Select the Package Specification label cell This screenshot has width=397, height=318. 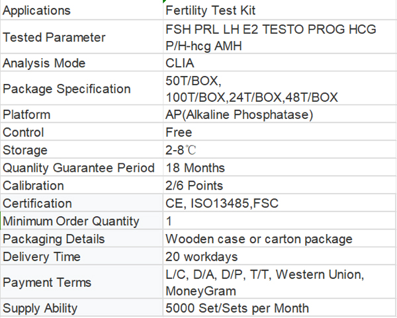click(67, 89)
